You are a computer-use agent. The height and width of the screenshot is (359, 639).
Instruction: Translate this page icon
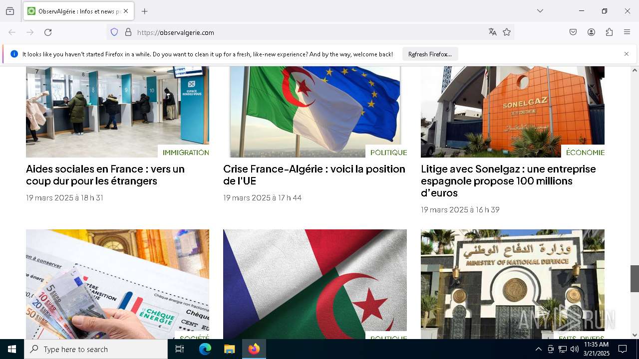pyautogui.click(x=493, y=32)
